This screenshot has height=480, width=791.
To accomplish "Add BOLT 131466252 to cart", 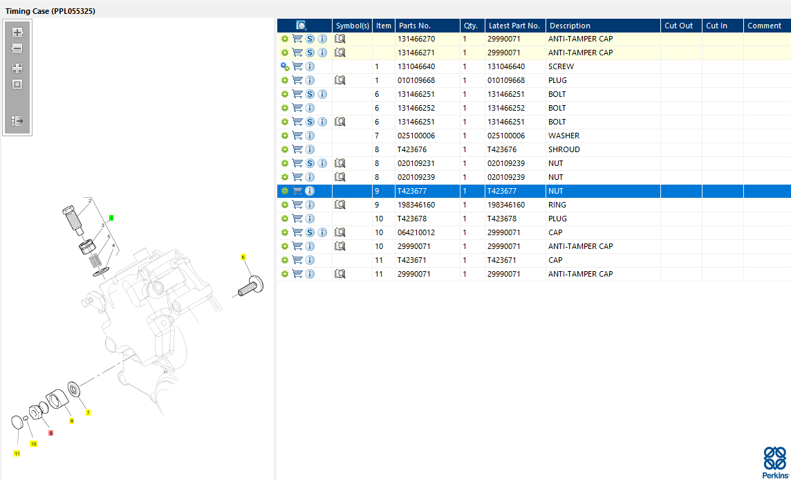I will click(297, 108).
